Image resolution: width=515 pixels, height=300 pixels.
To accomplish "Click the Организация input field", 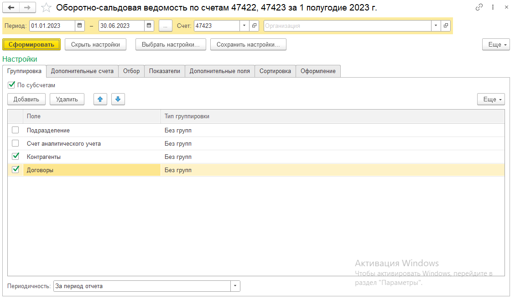I will [347, 26].
